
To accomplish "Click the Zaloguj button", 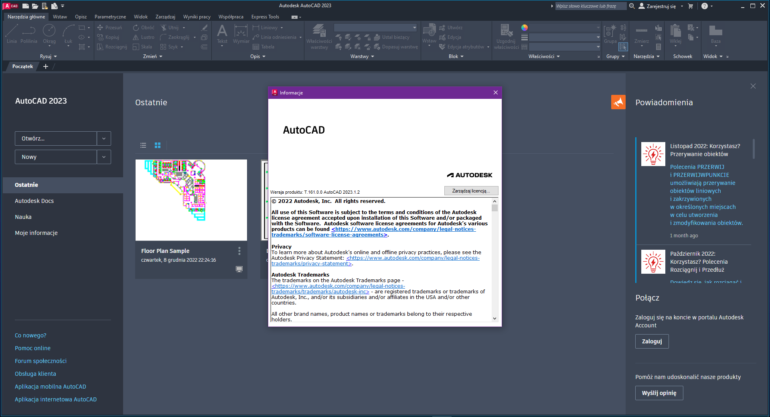I will click(x=652, y=341).
